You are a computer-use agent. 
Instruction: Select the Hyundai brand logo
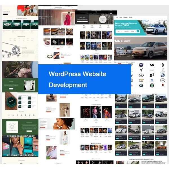click(152, 80)
